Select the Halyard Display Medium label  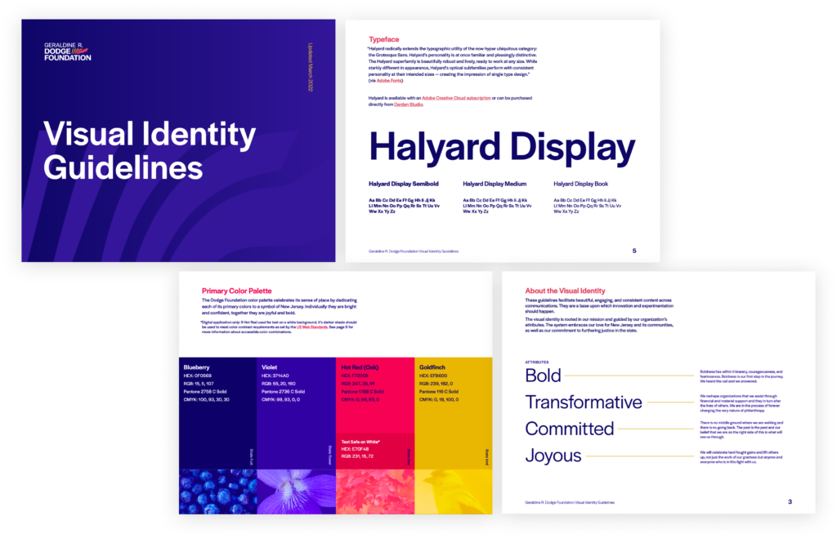(495, 184)
